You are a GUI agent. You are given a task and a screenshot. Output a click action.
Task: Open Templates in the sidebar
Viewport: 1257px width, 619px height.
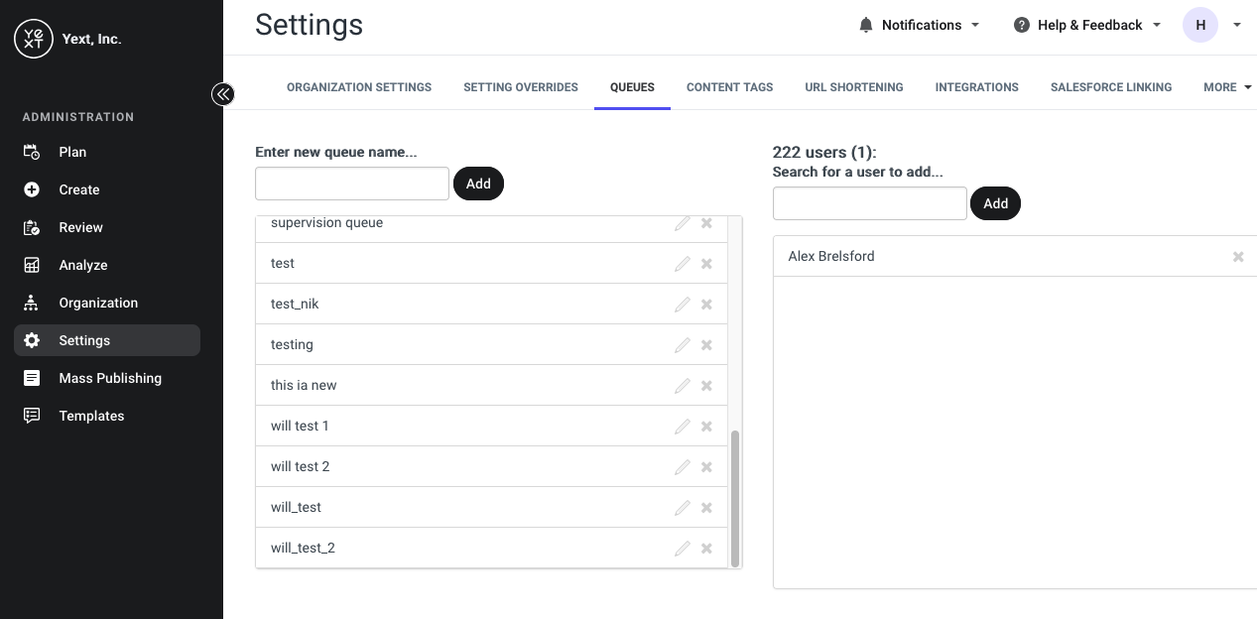107,416
